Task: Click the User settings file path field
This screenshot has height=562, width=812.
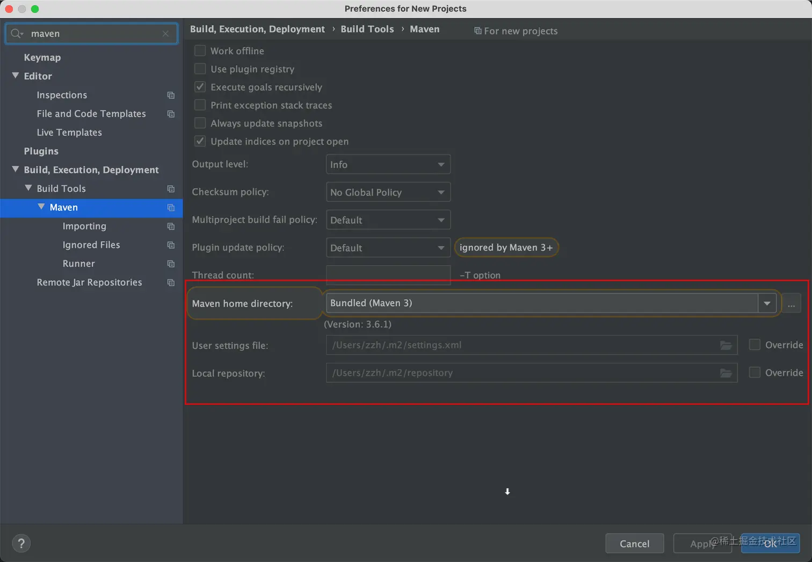Action: click(532, 345)
